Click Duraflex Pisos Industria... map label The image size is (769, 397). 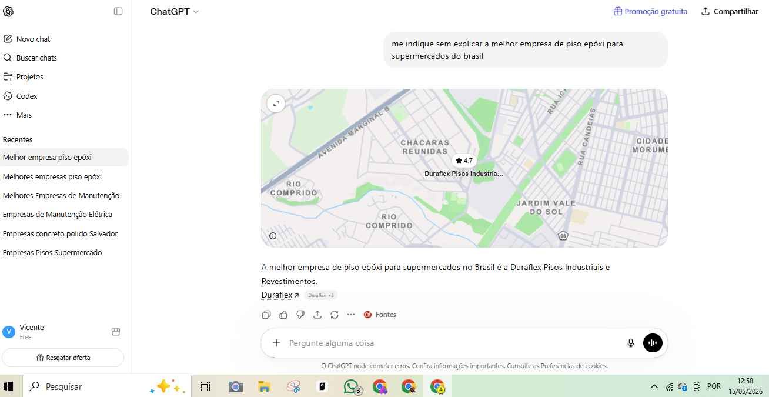pyautogui.click(x=464, y=174)
